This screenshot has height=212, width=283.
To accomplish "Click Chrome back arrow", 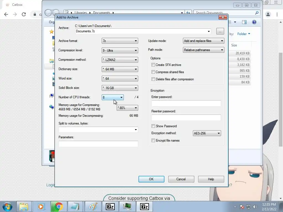I will click(6, 14).
